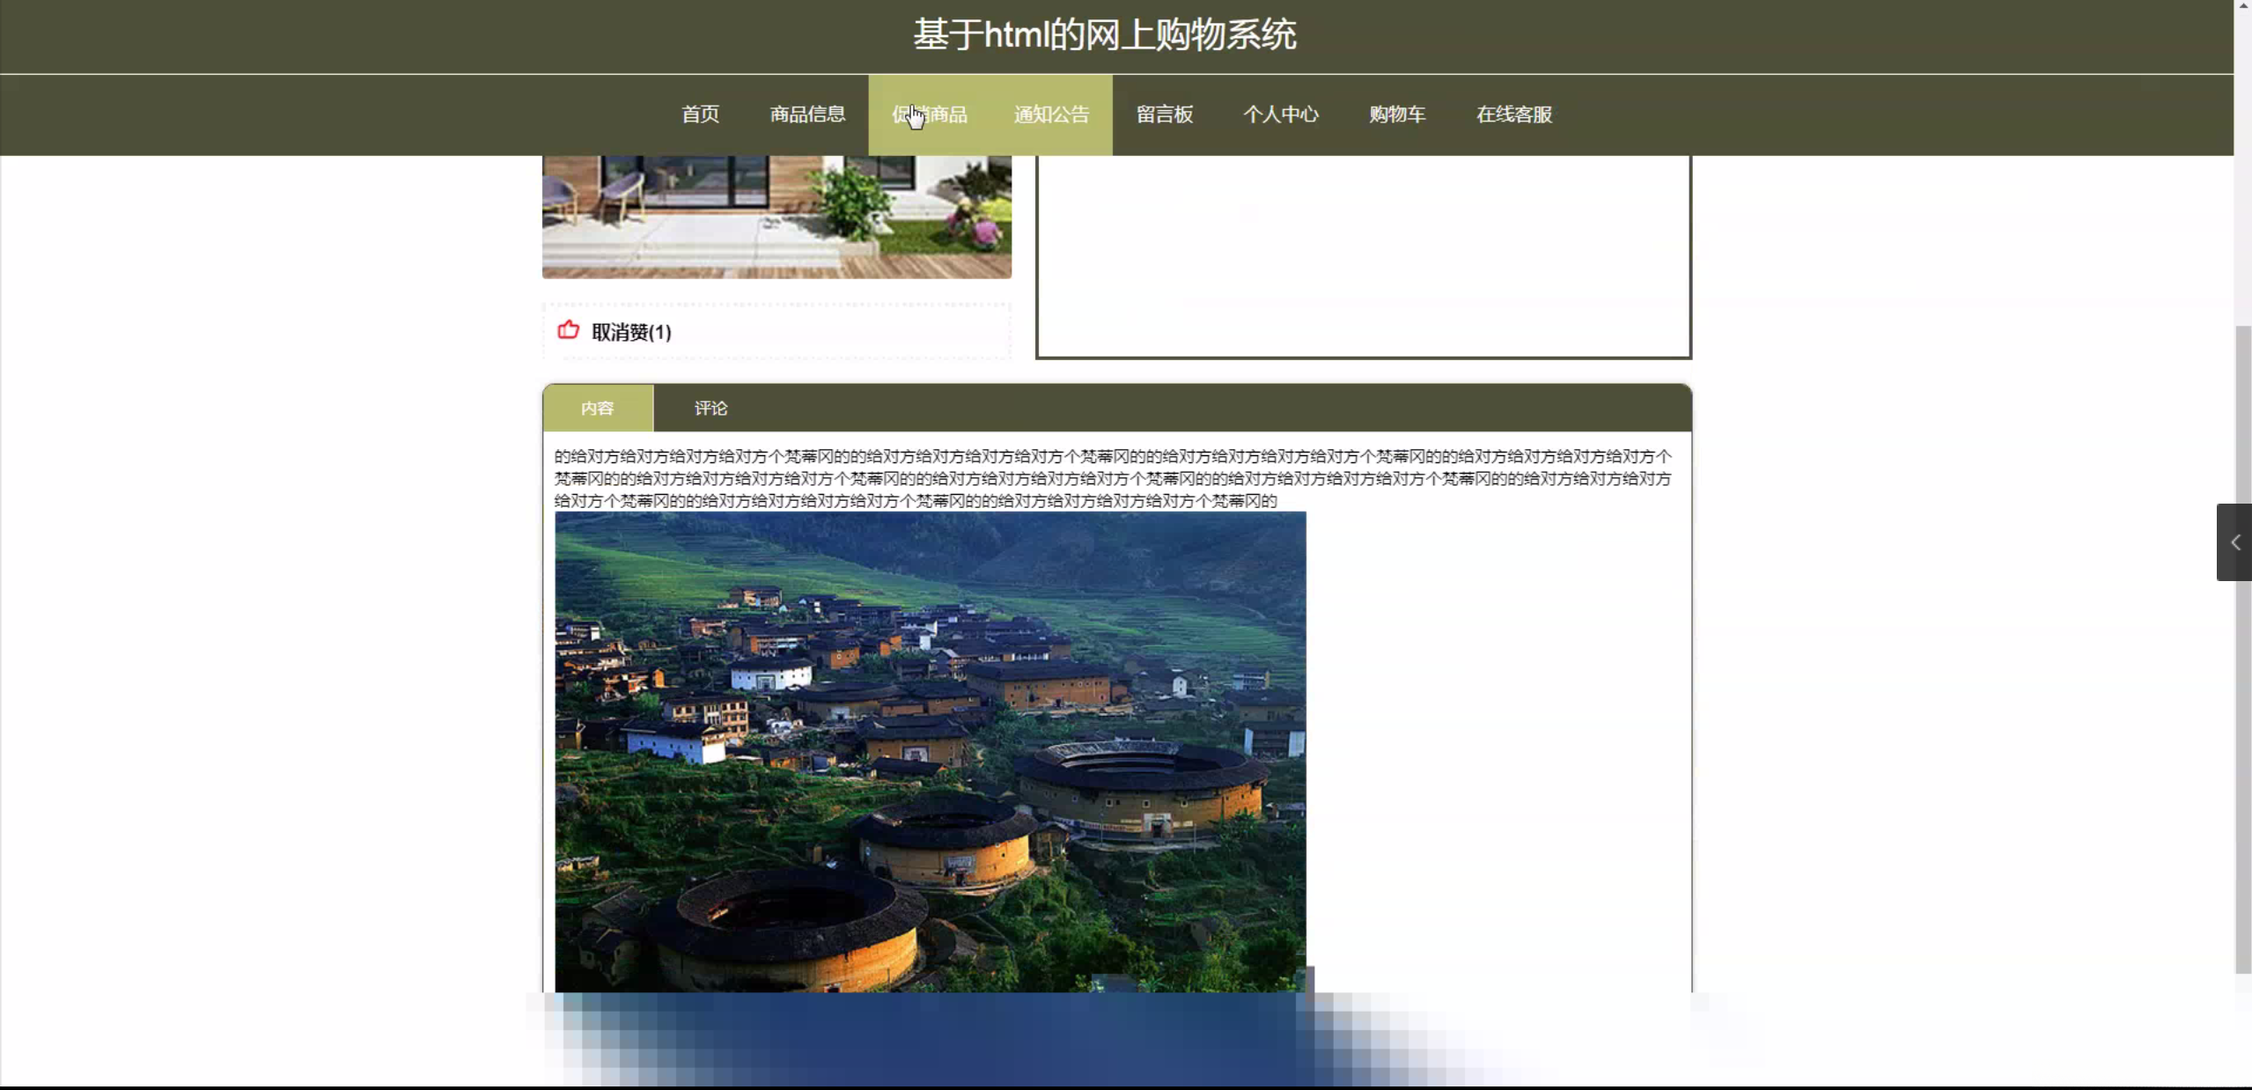
Task: Open 个人中心 from navigation
Action: [1280, 114]
